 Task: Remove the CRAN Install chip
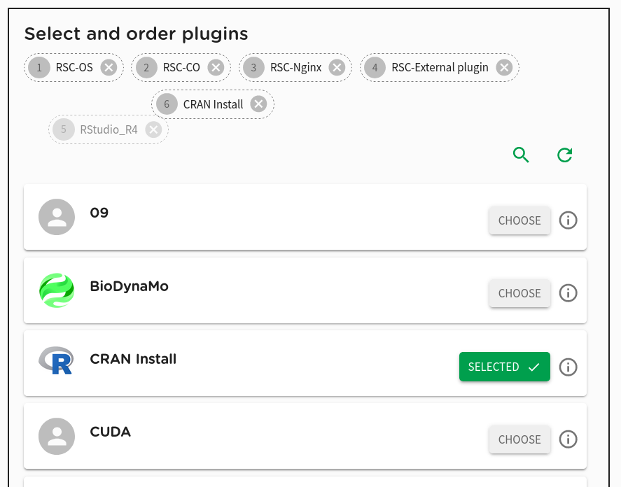tap(258, 104)
